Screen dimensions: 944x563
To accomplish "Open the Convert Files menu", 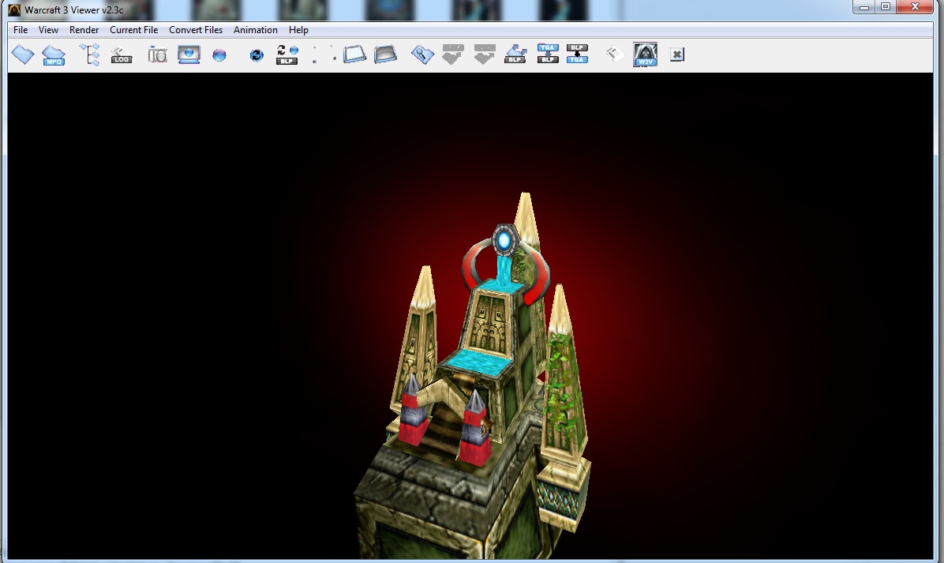I will pos(196,29).
